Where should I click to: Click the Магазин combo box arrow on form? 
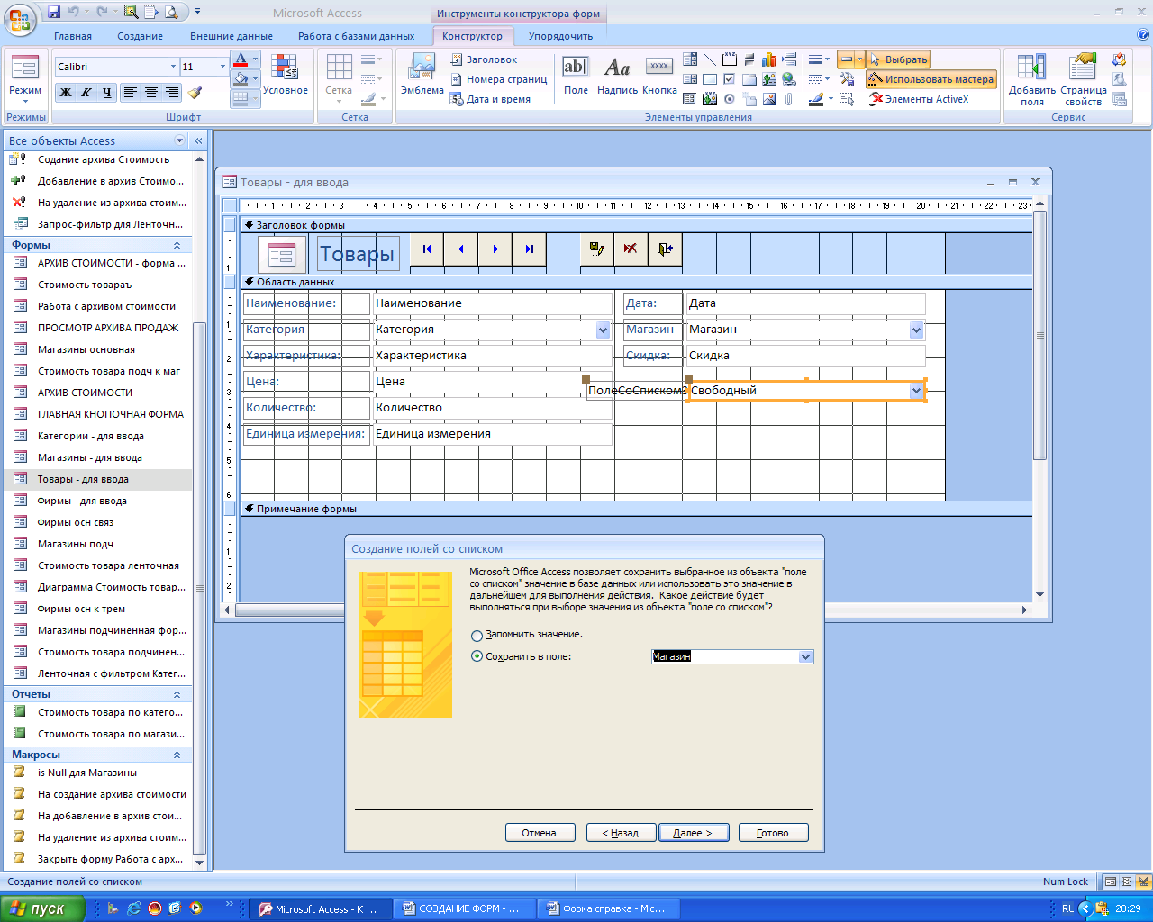point(916,330)
